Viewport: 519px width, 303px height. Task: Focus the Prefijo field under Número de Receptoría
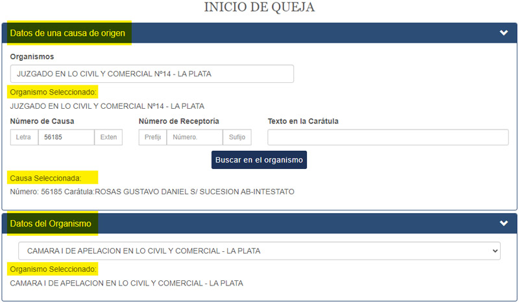tap(152, 137)
